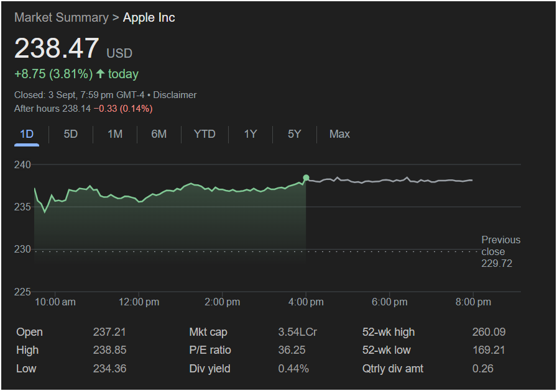Click the red −0.33 (0.14%) after-hours change

pos(123,109)
